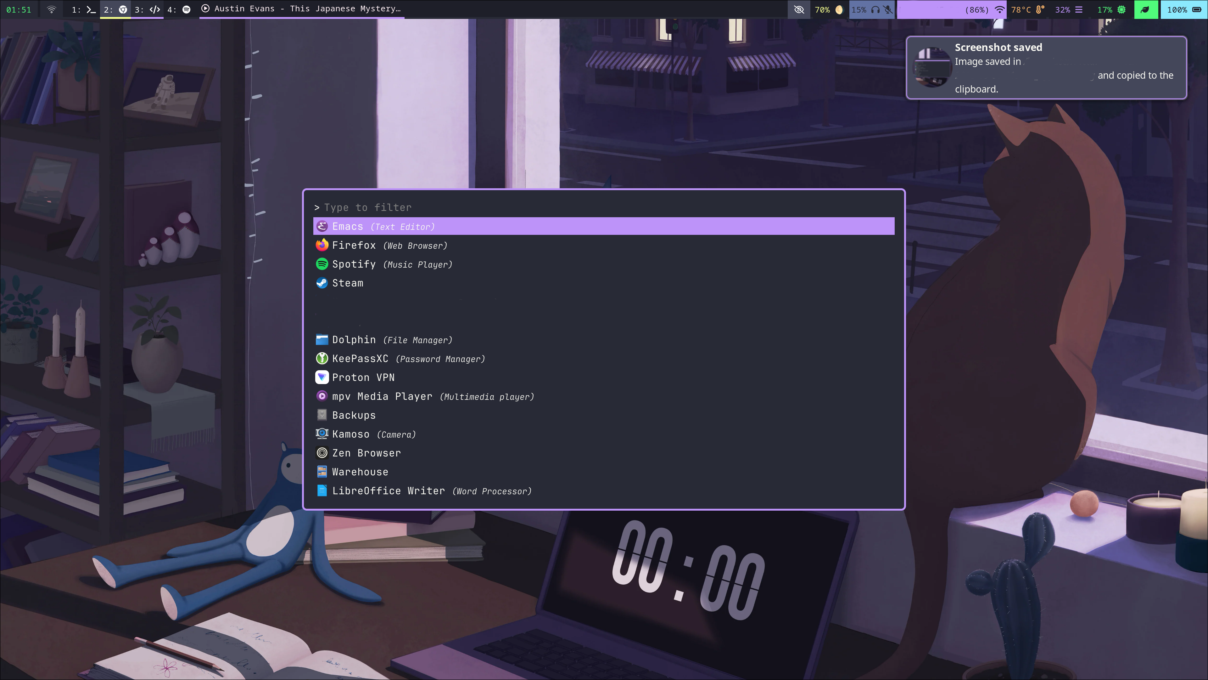The image size is (1208, 680).
Task: Toggle playback with the media play icon
Action: [x=205, y=8]
